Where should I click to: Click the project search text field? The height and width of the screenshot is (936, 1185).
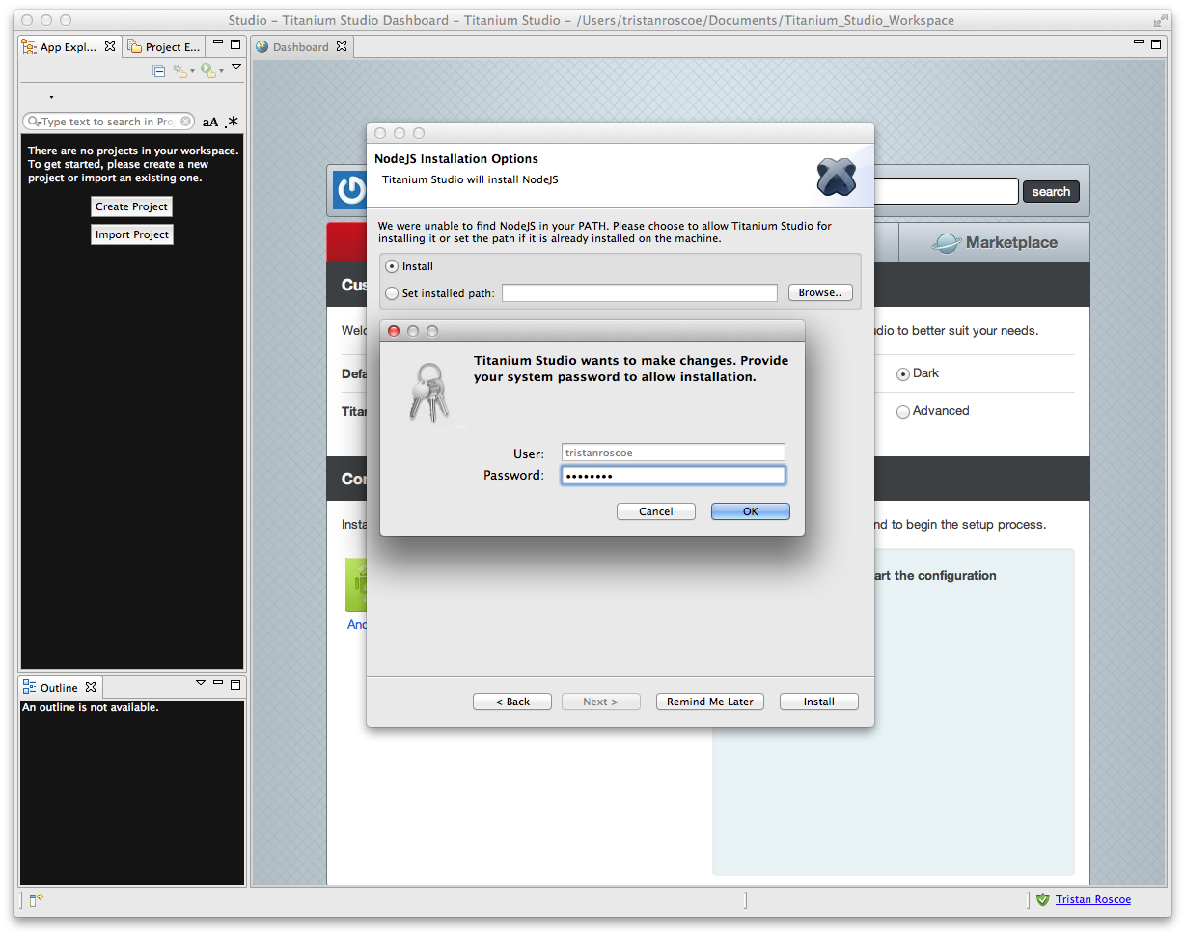click(107, 122)
